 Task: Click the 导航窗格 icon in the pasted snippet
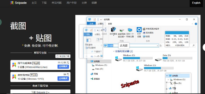89,40
